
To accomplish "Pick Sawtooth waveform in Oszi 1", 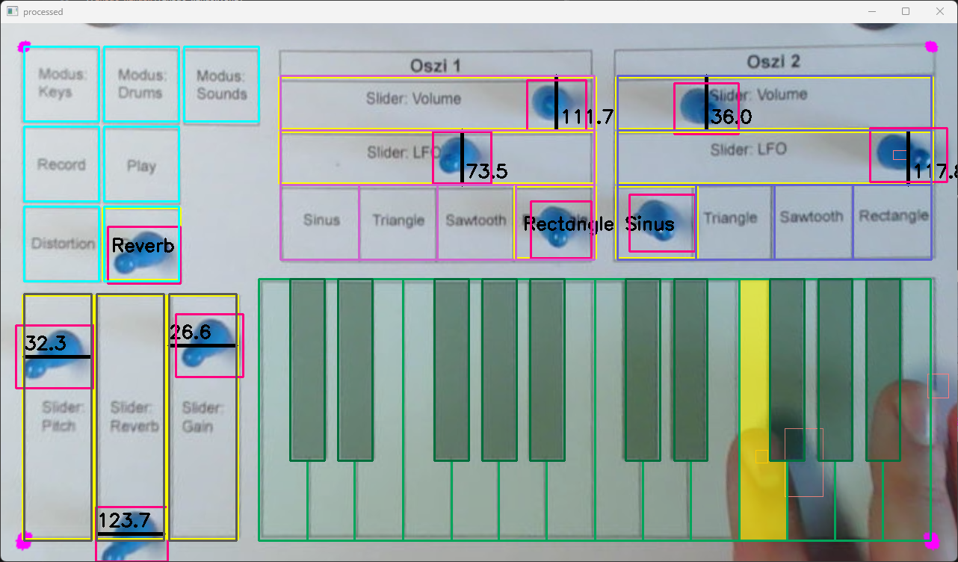I will pyautogui.click(x=475, y=222).
